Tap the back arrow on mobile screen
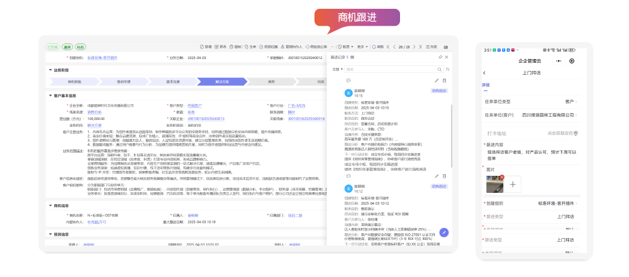Viewport: 629px width, 277px height. click(x=485, y=73)
